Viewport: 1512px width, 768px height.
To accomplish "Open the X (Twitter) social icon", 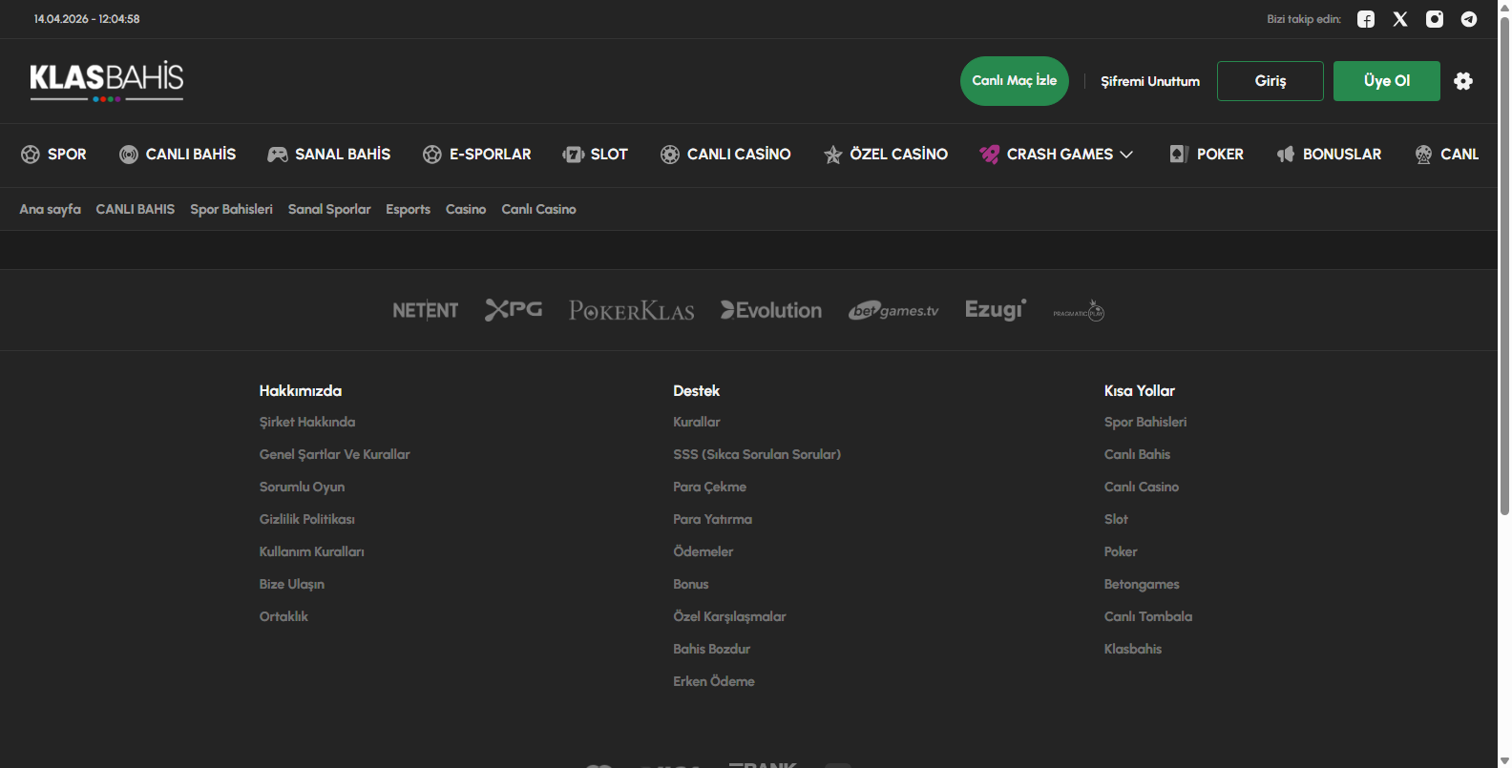I will pos(1400,19).
